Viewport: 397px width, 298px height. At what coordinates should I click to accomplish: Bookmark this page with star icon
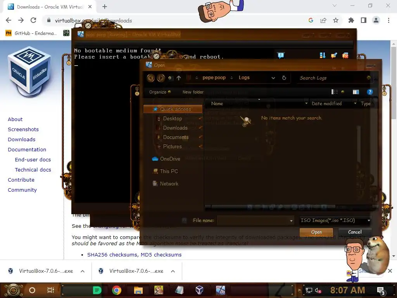tap(336, 20)
